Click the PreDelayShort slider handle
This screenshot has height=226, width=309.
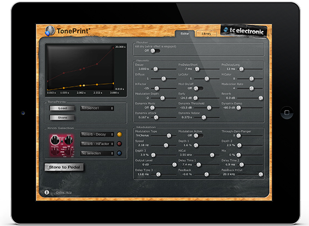tap(197, 69)
